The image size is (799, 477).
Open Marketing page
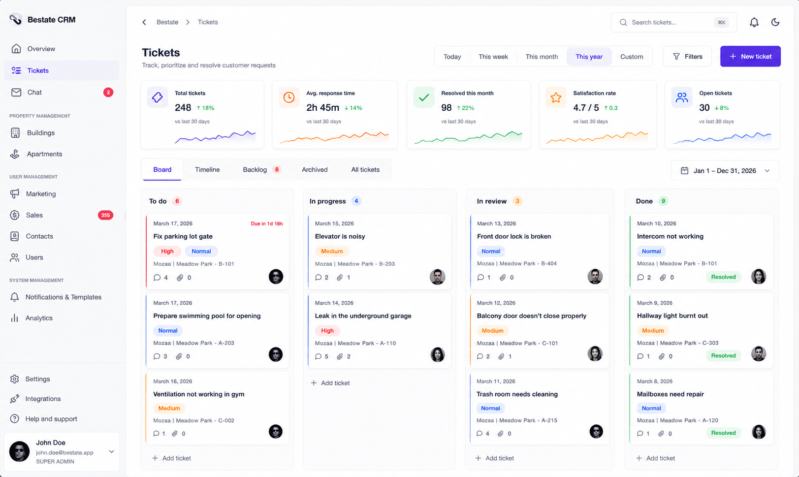click(62, 194)
